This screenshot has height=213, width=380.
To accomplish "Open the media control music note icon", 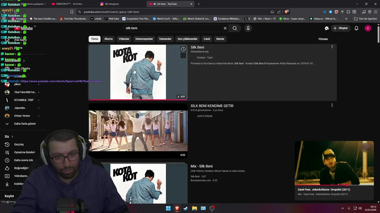I will (x=364, y=12).
